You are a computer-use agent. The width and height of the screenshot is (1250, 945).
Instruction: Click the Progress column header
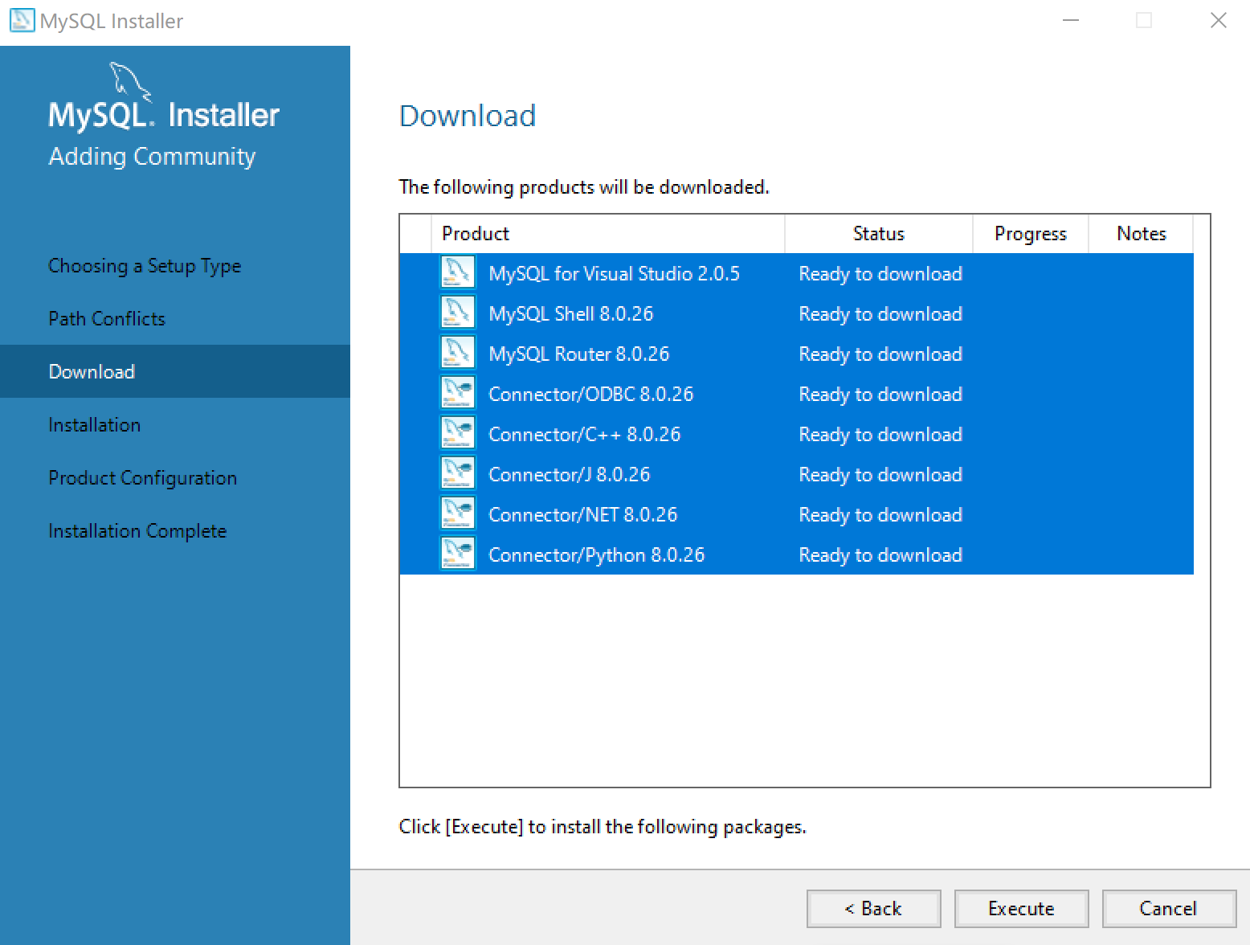1031,234
